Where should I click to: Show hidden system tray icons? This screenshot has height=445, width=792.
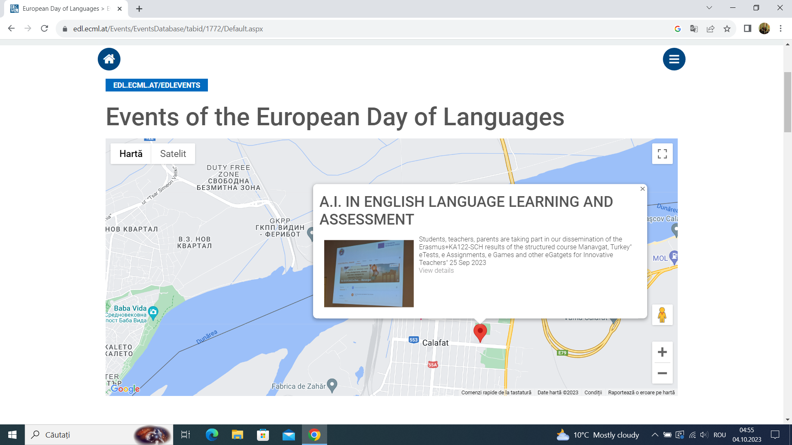pyautogui.click(x=655, y=435)
